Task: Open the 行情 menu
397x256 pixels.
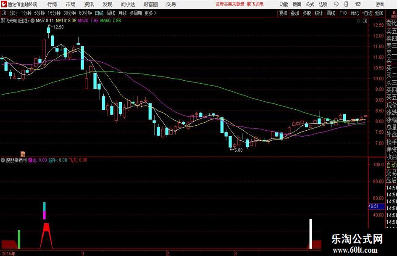Action: 52,4
